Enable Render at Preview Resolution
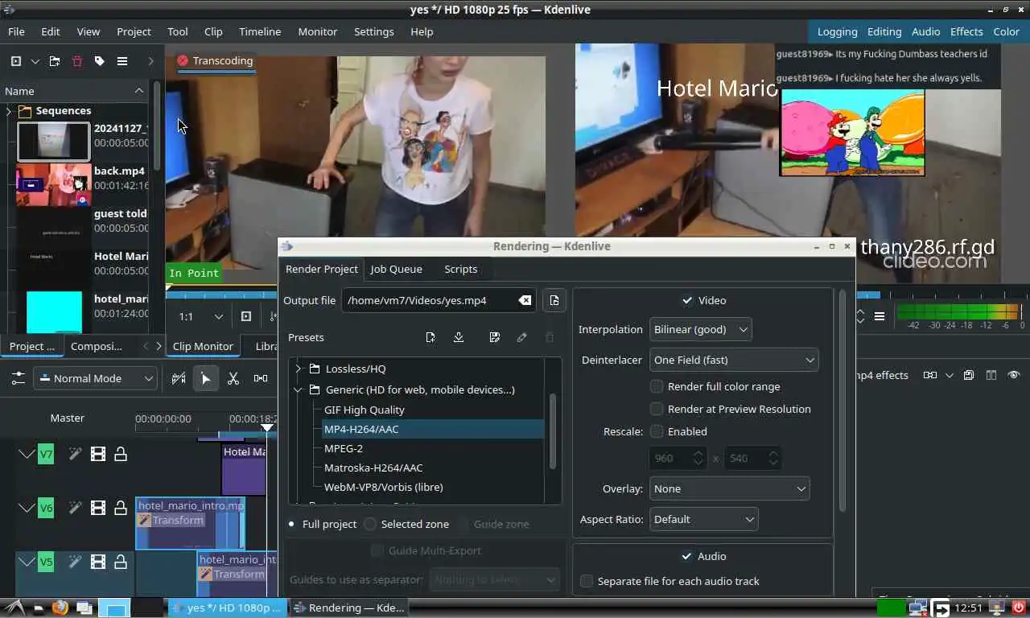Viewport: 1030px width, 618px height. point(657,409)
